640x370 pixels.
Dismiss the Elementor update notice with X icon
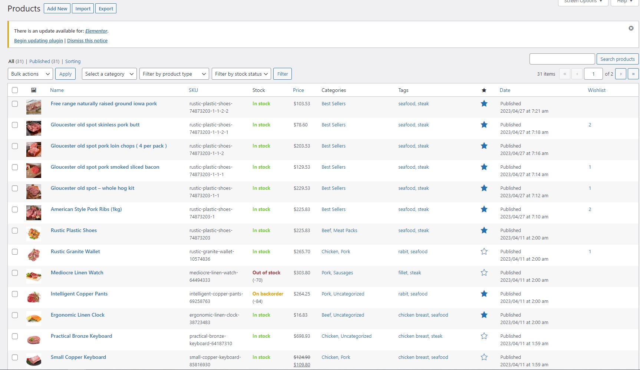(x=631, y=28)
